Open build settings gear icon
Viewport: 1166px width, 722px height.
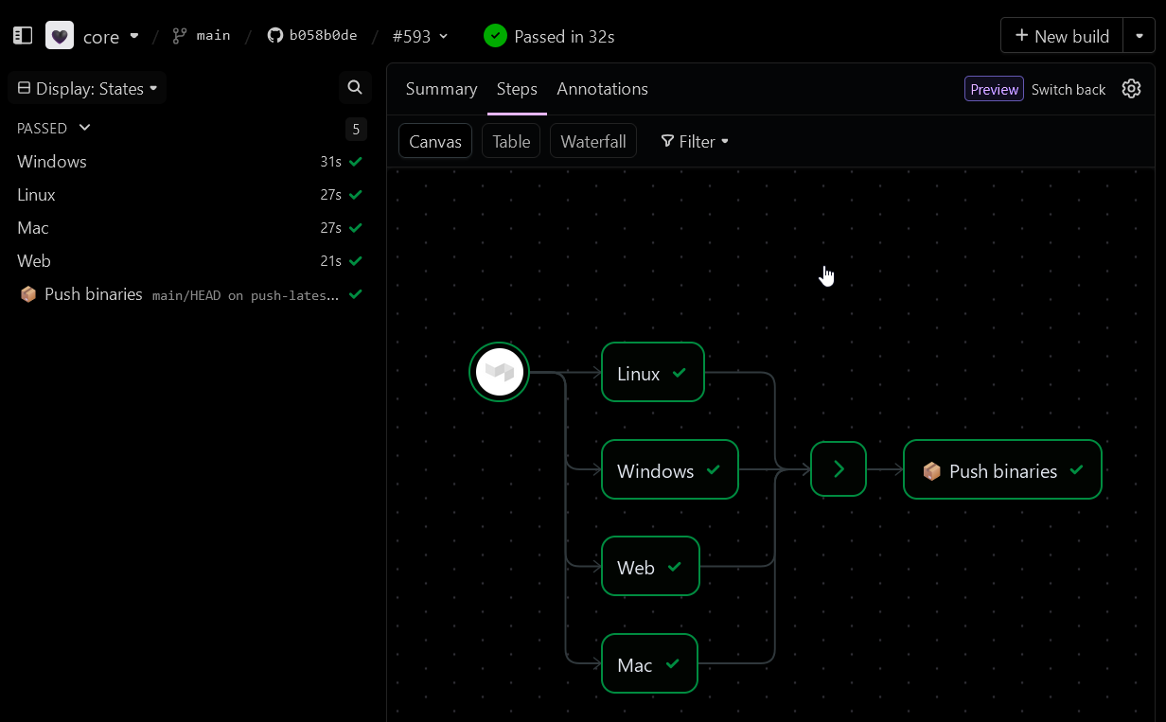(1131, 89)
